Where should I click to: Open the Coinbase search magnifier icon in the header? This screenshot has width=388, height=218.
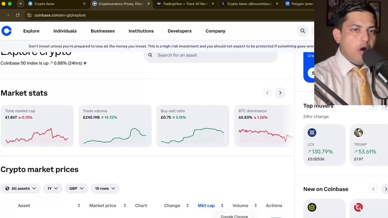303,31
